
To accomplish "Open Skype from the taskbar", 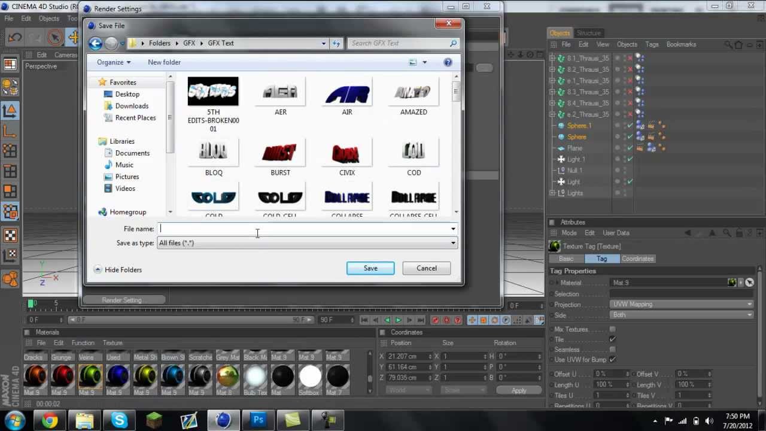I will tap(119, 420).
